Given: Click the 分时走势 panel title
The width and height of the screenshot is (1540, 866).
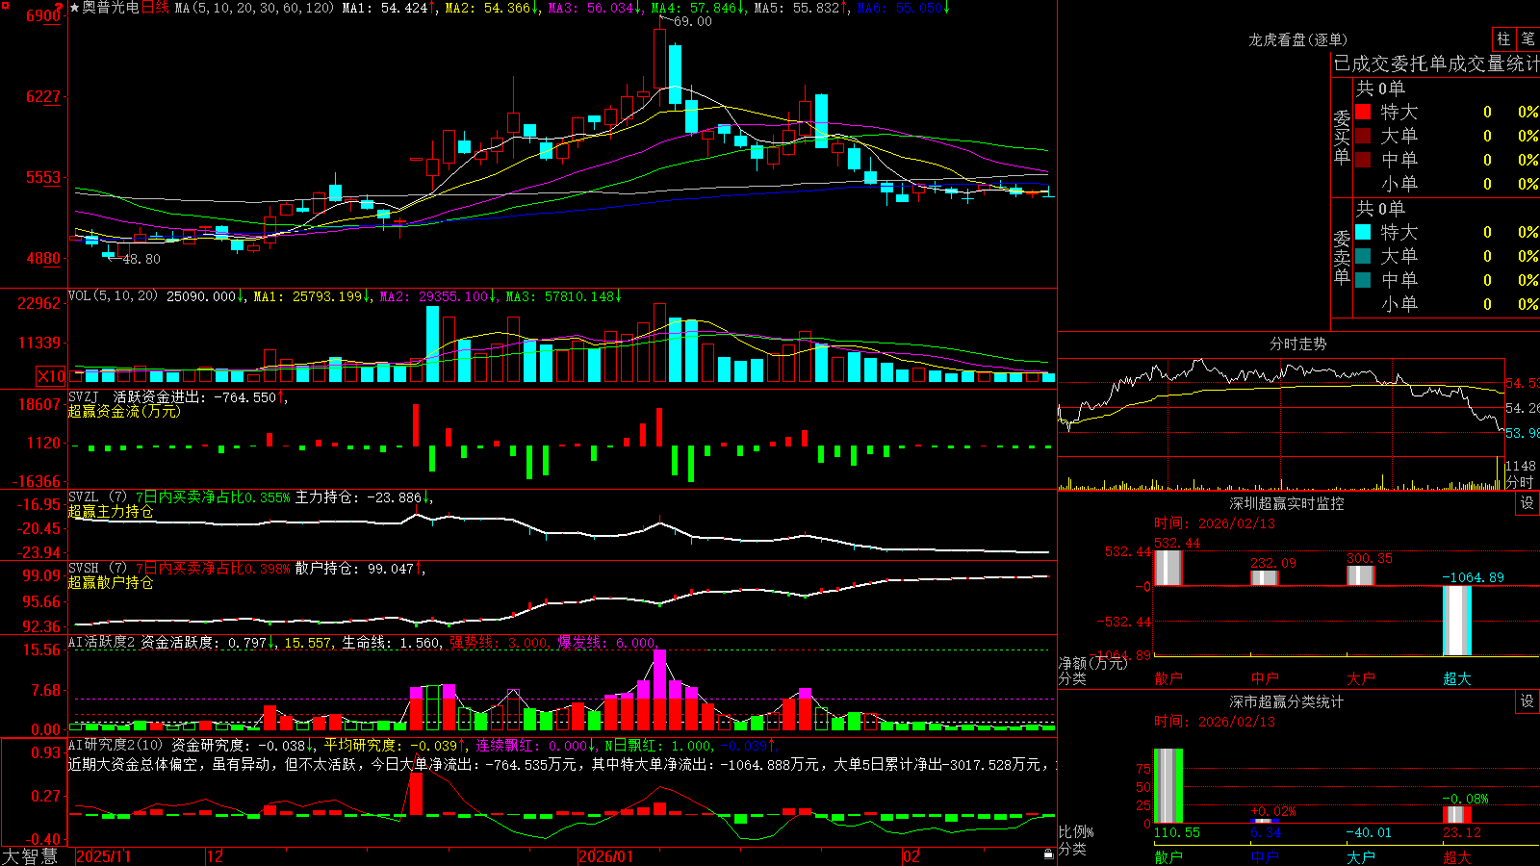Looking at the screenshot, I should [x=1298, y=344].
